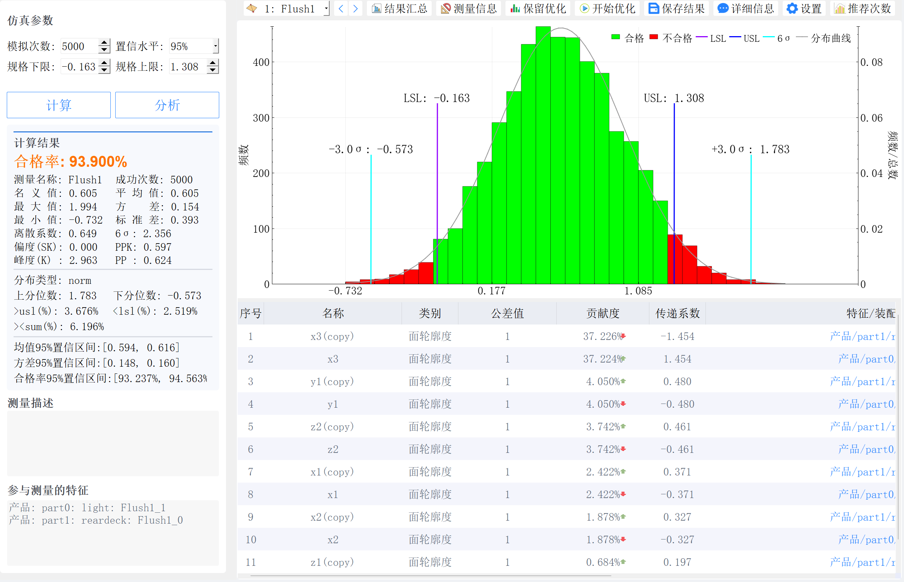Open the 结果汇总 results summary
Viewport: 904px width, 582px height.
click(x=399, y=8)
